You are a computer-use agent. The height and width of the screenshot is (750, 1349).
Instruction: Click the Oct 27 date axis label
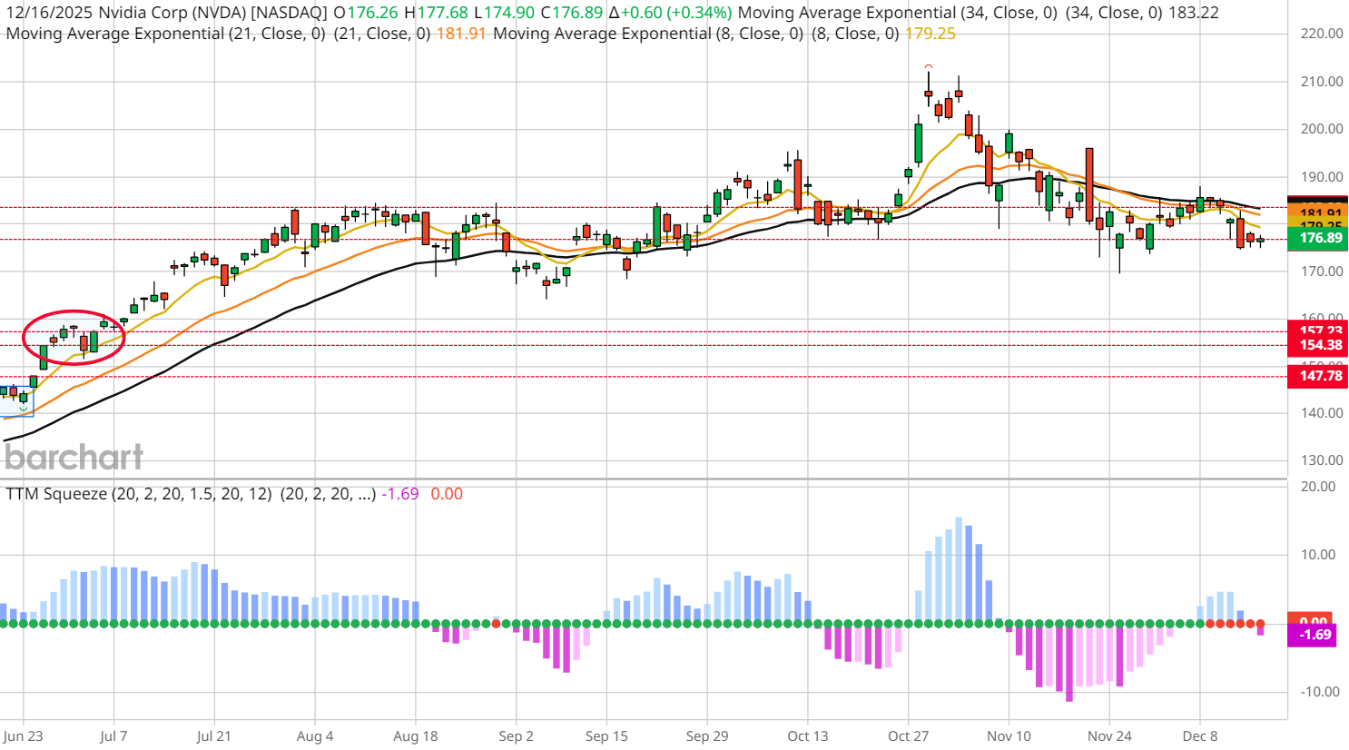point(908,735)
